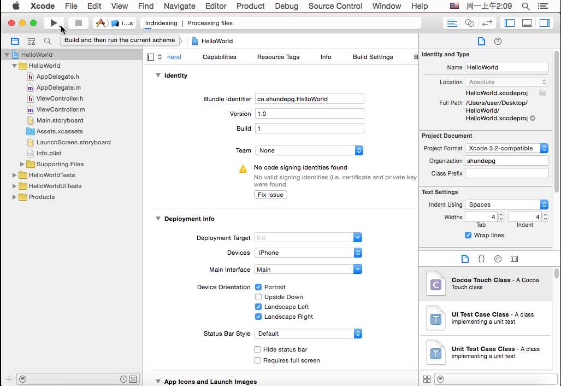Click the add (+) button in navigator
Viewport: 561px width, 386px height.
[9, 379]
